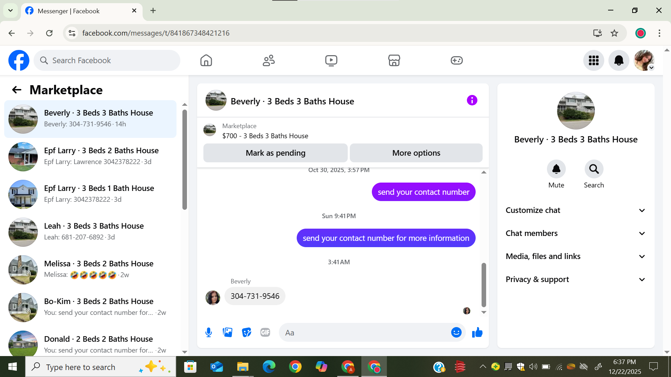Viewport: 671px width, 377px height.
Task: Send a thumbs-up like
Action: 477,332
